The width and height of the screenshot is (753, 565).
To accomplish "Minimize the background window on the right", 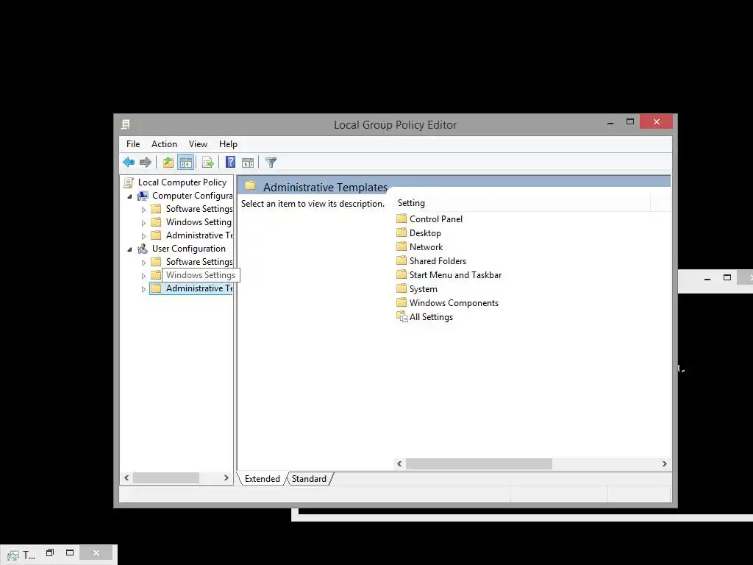I will pos(707,278).
